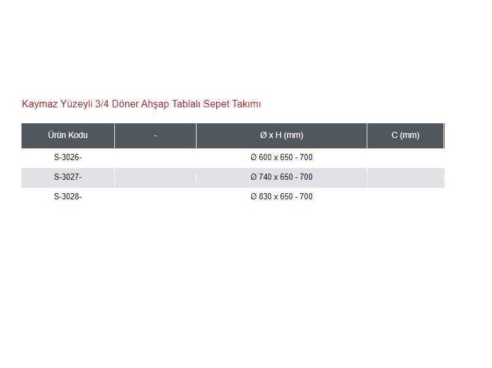
Task: Click empty dash cell in S-3028 row
Action: click(x=155, y=197)
